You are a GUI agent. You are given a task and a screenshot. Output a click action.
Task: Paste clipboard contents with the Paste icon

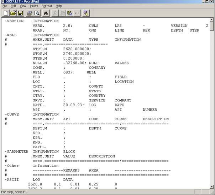pos(70,13)
